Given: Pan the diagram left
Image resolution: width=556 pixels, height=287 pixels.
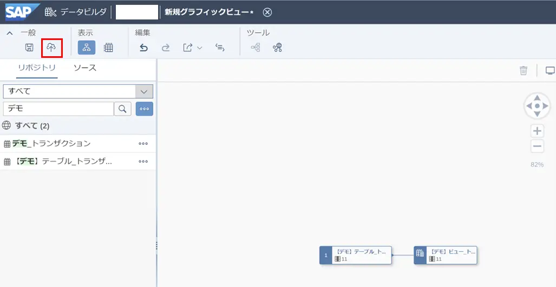Looking at the screenshot, I should (x=529, y=106).
